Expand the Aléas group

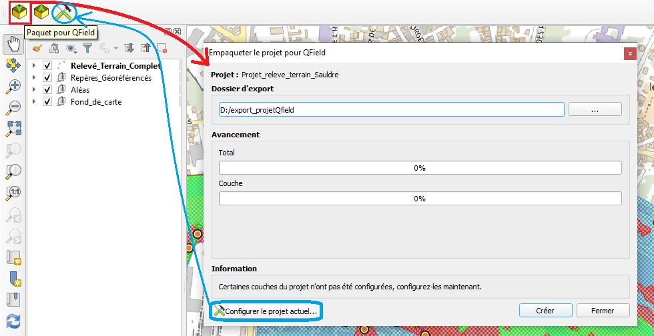(34, 89)
